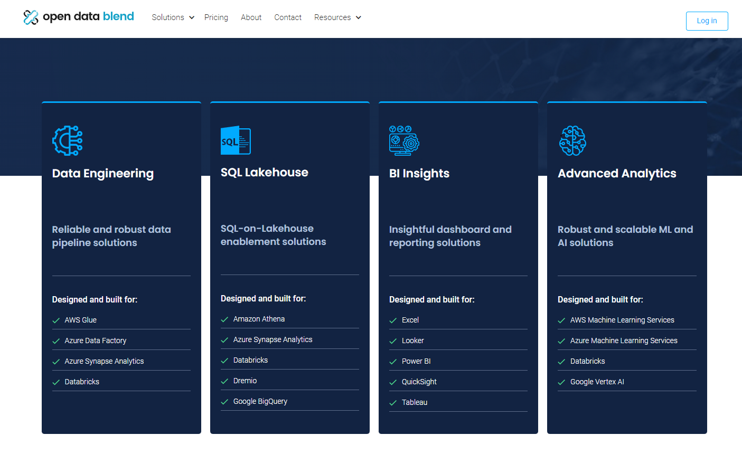Viewport: 742px width, 454px height.
Task: Click 'Power BI' list item text
Action: [416, 361]
